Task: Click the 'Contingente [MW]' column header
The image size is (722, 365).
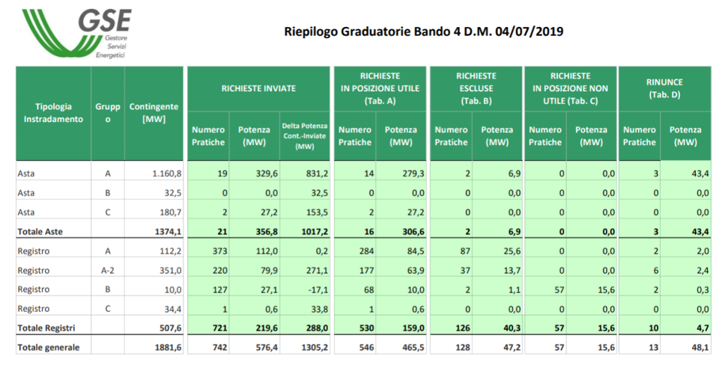Action: click(154, 113)
